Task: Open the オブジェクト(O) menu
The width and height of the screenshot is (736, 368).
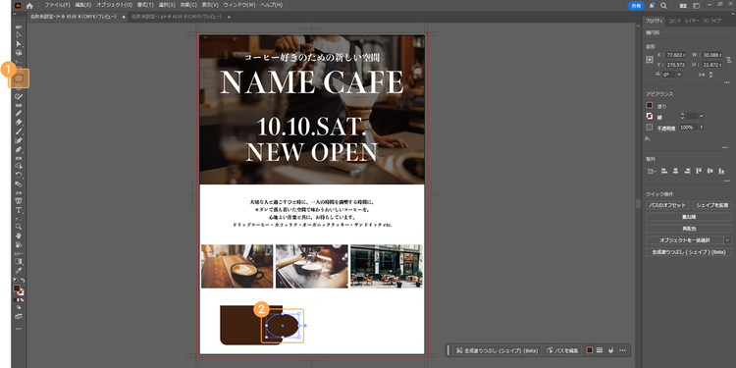Action: pos(114,5)
